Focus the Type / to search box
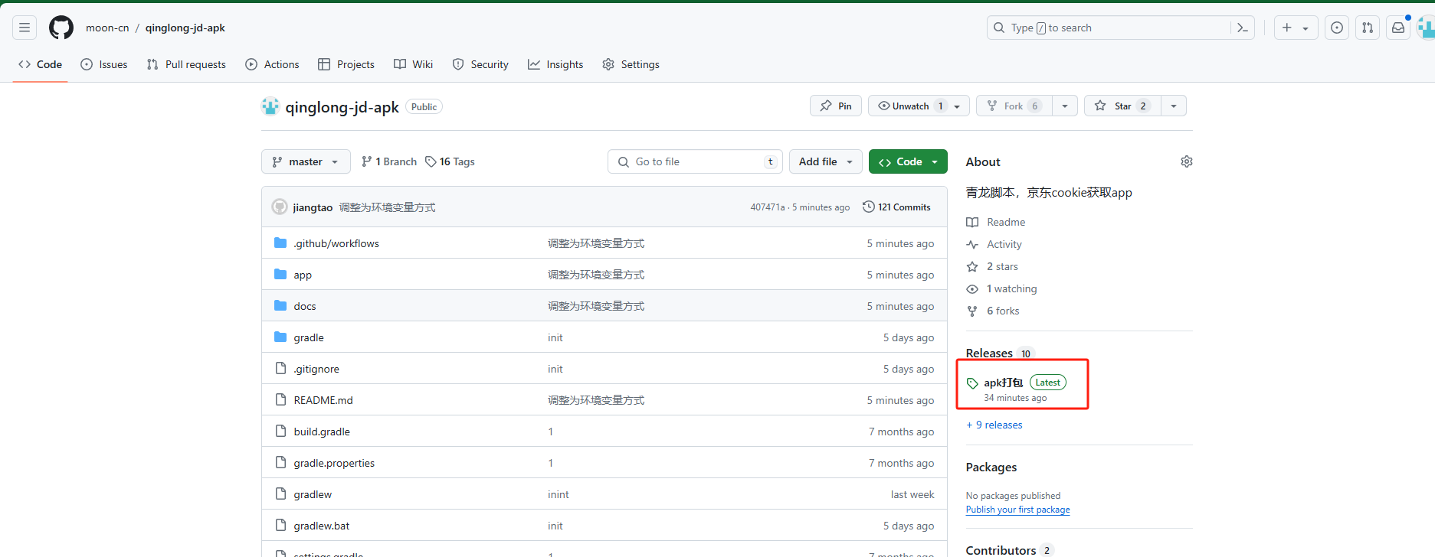 [1121, 28]
